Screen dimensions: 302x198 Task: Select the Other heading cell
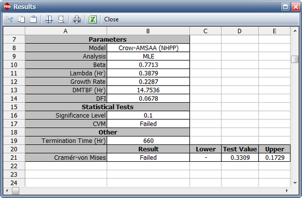(107, 133)
